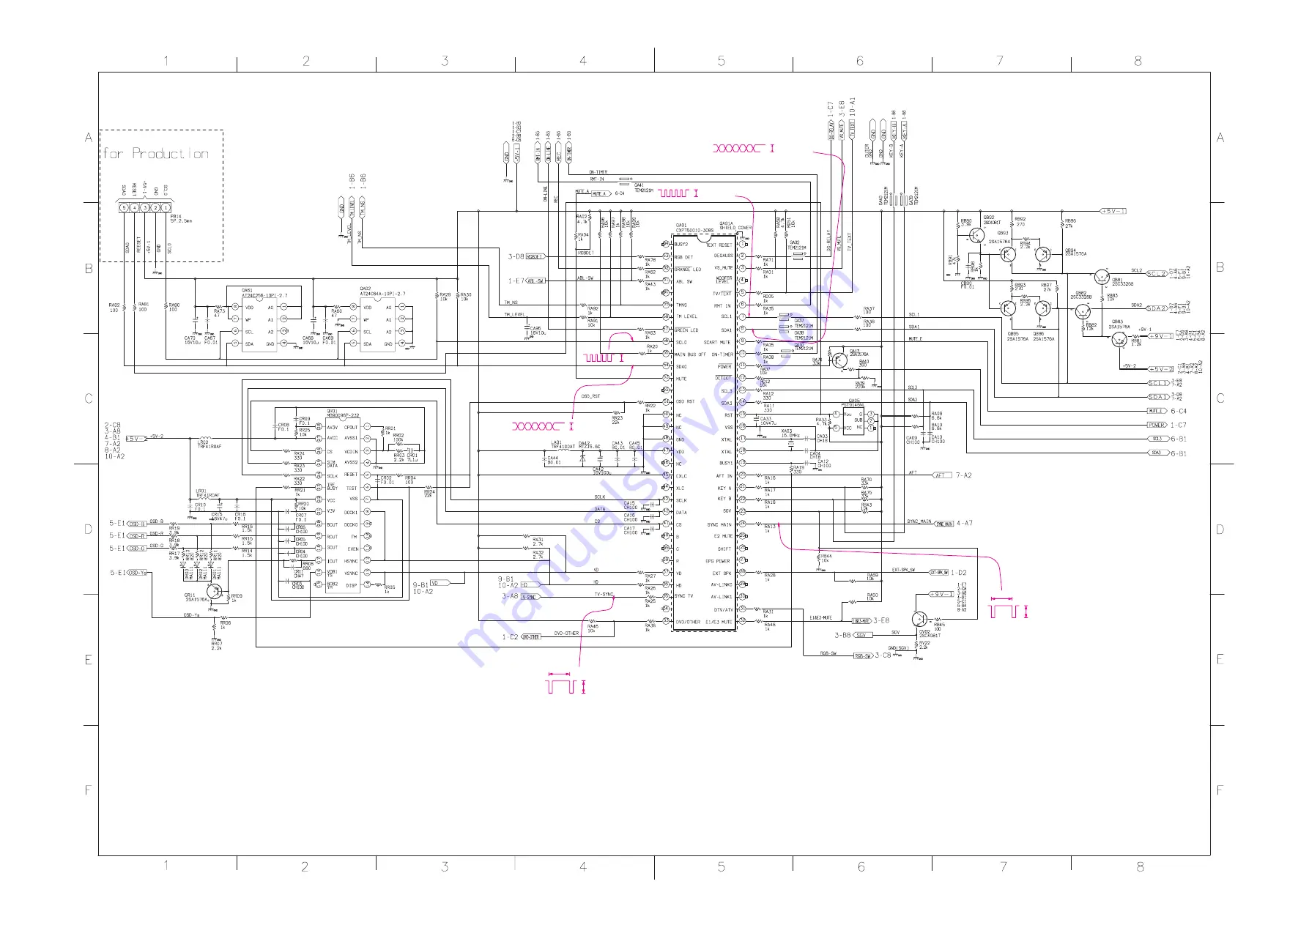
Task: Click the DG-RELAY connector marked 1-C7
Action: coord(831,130)
